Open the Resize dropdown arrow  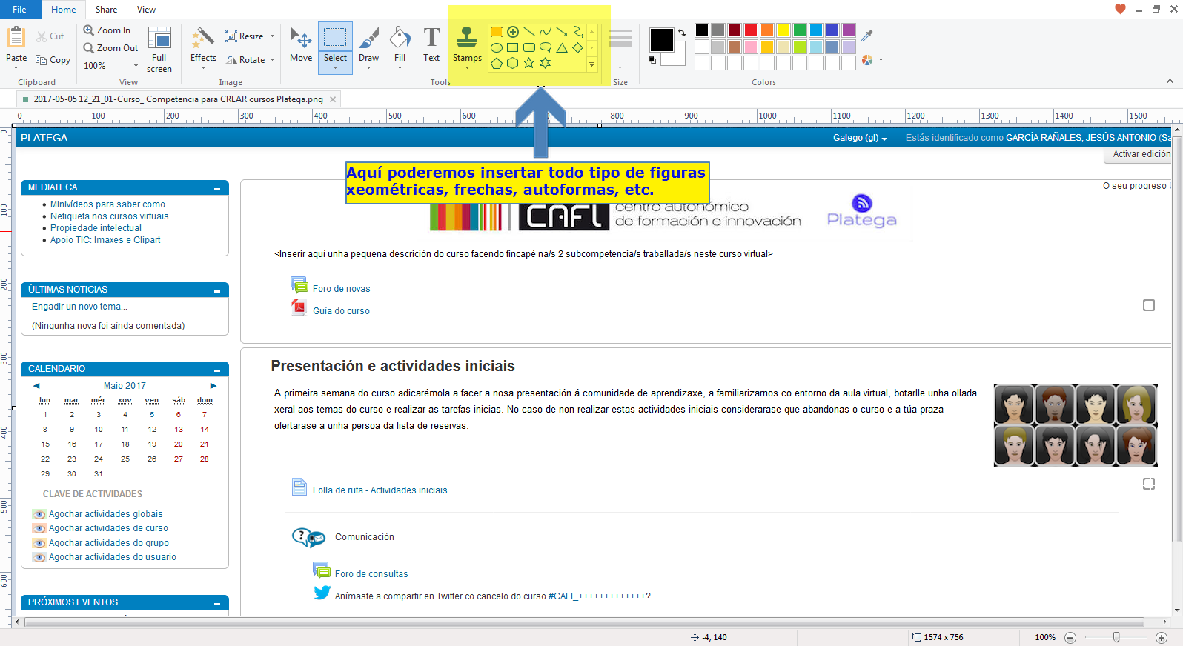273,36
